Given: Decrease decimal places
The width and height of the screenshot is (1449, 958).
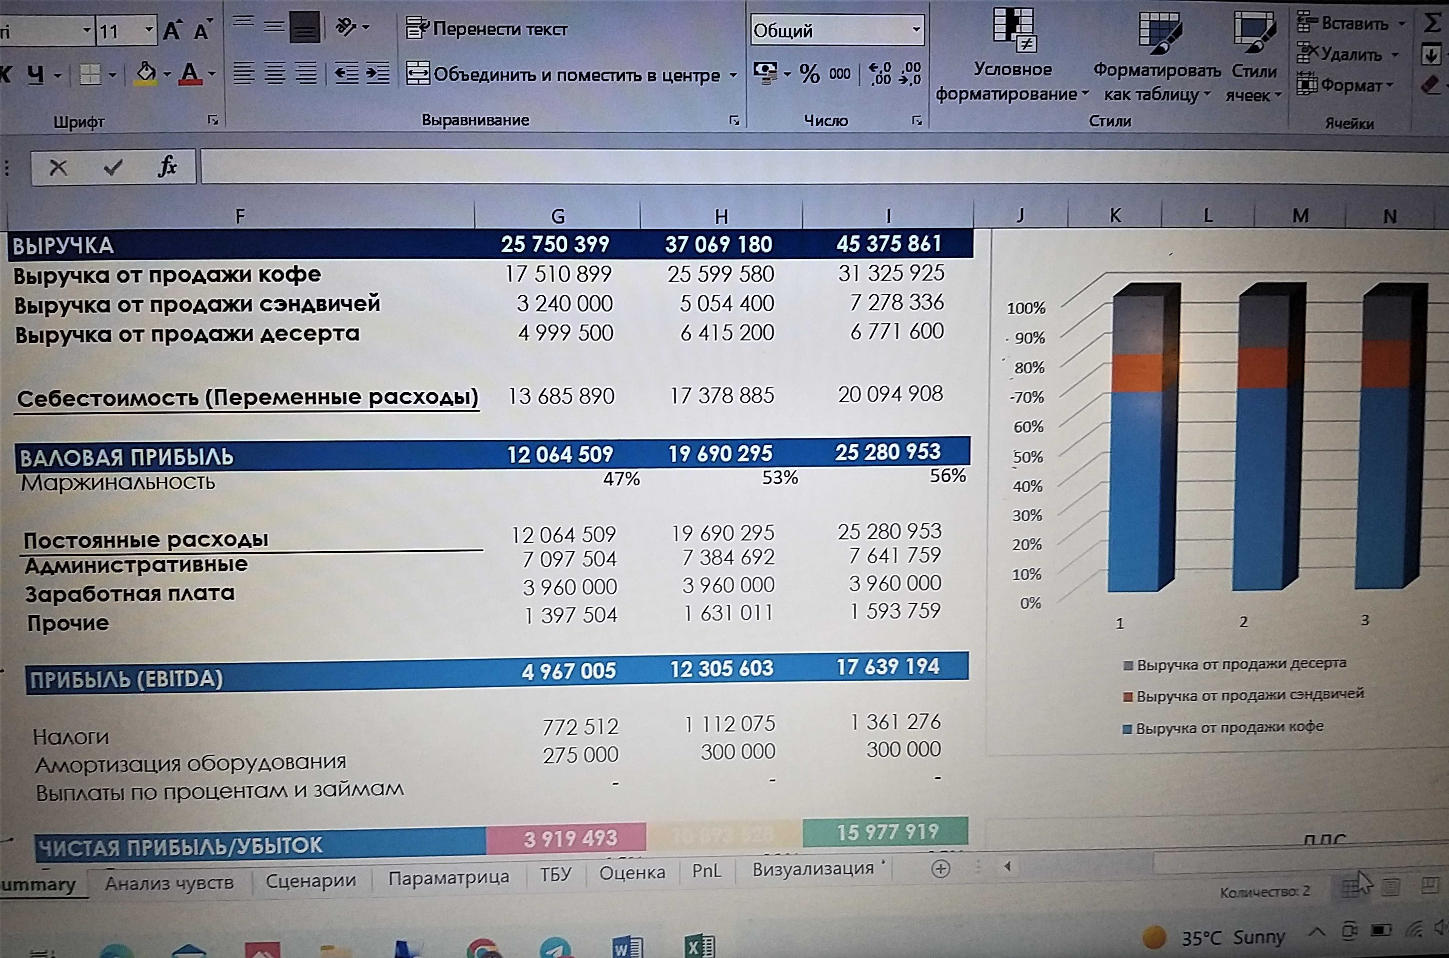Looking at the screenshot, I should [910, 74].
